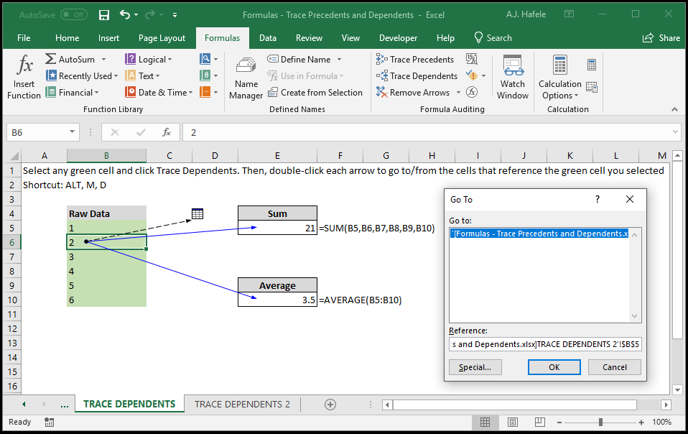The height and width of the screenshot is (434, 688).
Task: Click the macro record icon in the status bar
Action: click(x=49, y=423)
